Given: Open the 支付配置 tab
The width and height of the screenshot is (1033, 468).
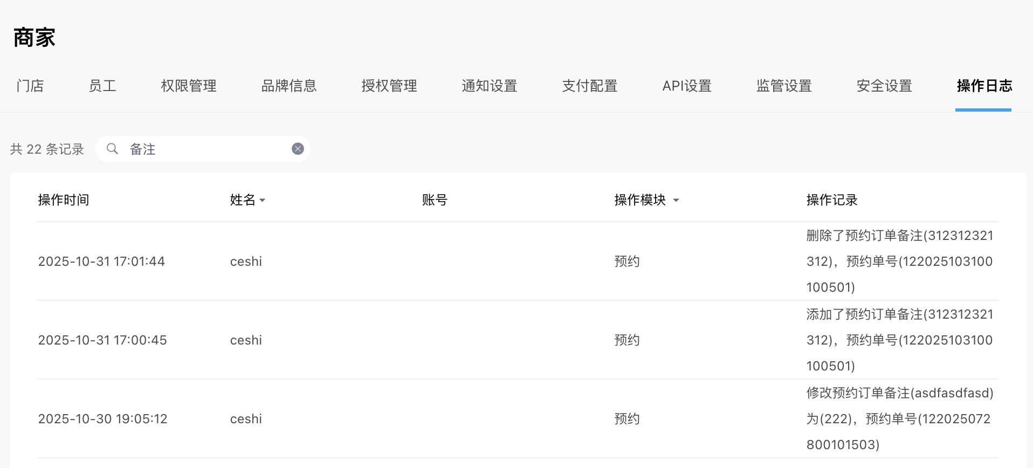Looking at the screenshot, I should click(x=590, y=86).
